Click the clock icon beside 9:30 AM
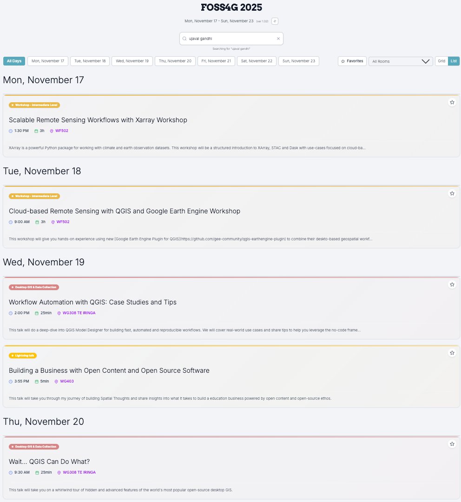The width and height of the screenshot is (461, 502). 11,473
